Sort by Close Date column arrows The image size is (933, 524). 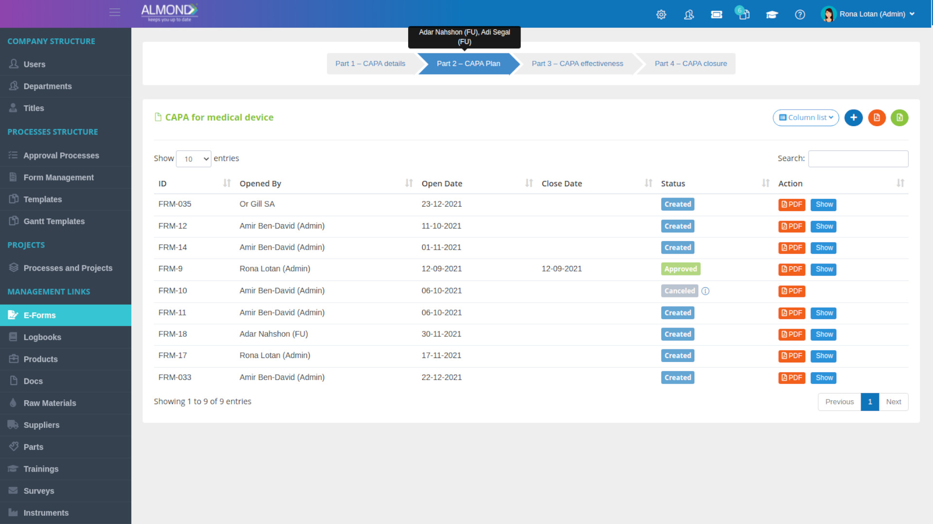[649, 183]
